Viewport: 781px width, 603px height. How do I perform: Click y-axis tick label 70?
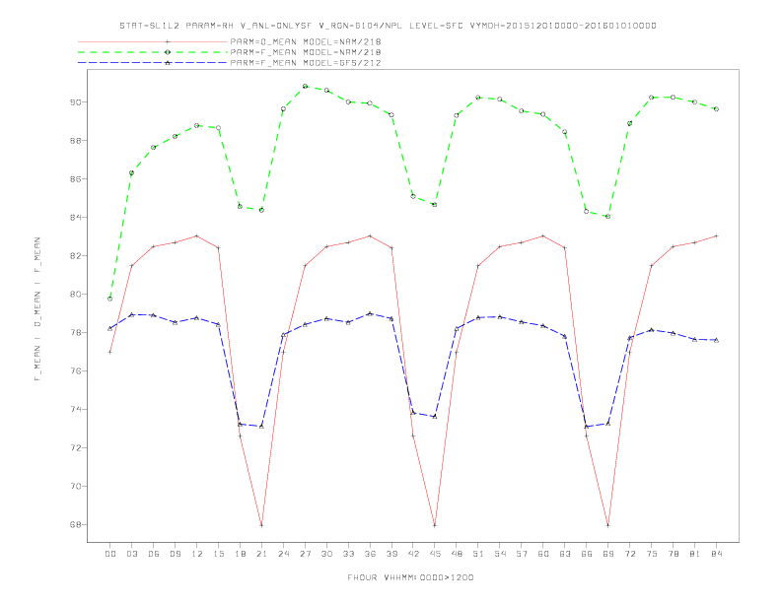click(x=76, y=486)
